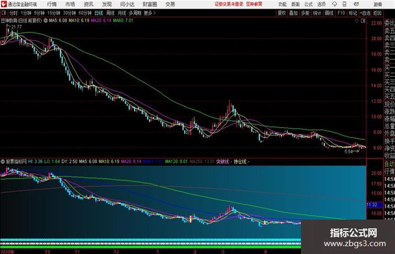Switch to 1分钟 period tab
395x254 pixels.
pos(26,13)
